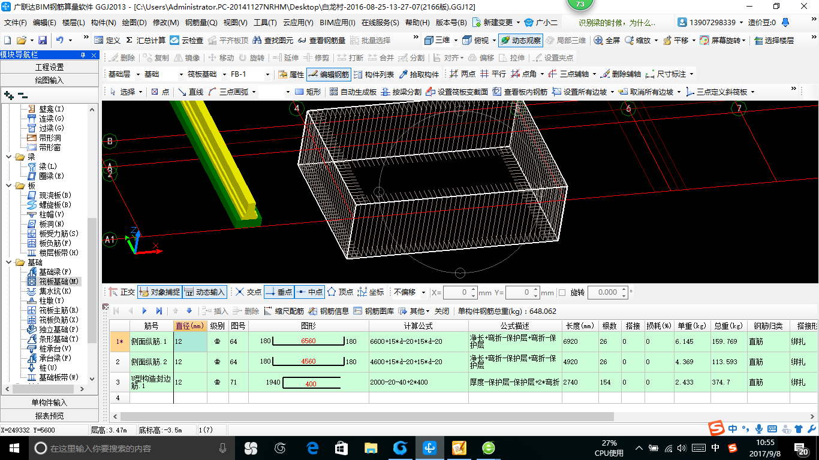Open the 文件(F) menu
This screenshot has height=460, width=819.
click(x=16, y=23)
